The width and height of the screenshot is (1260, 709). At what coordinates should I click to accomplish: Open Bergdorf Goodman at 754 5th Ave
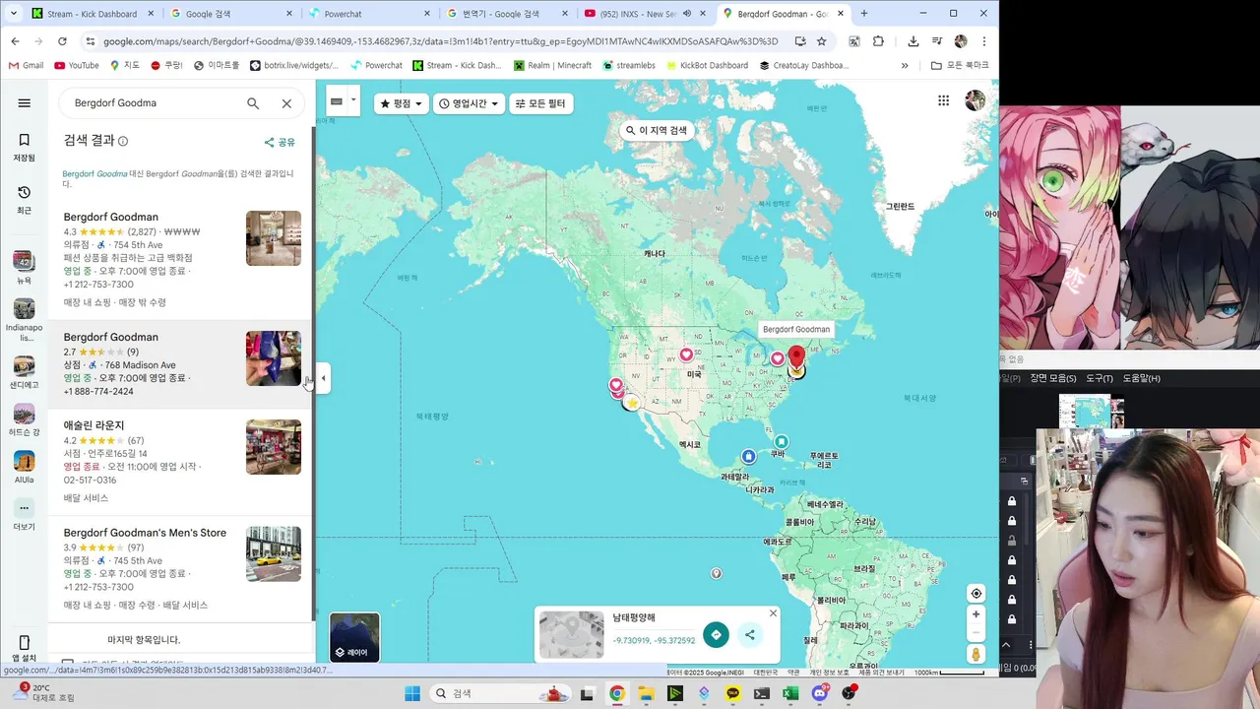(x=182, y=259)
